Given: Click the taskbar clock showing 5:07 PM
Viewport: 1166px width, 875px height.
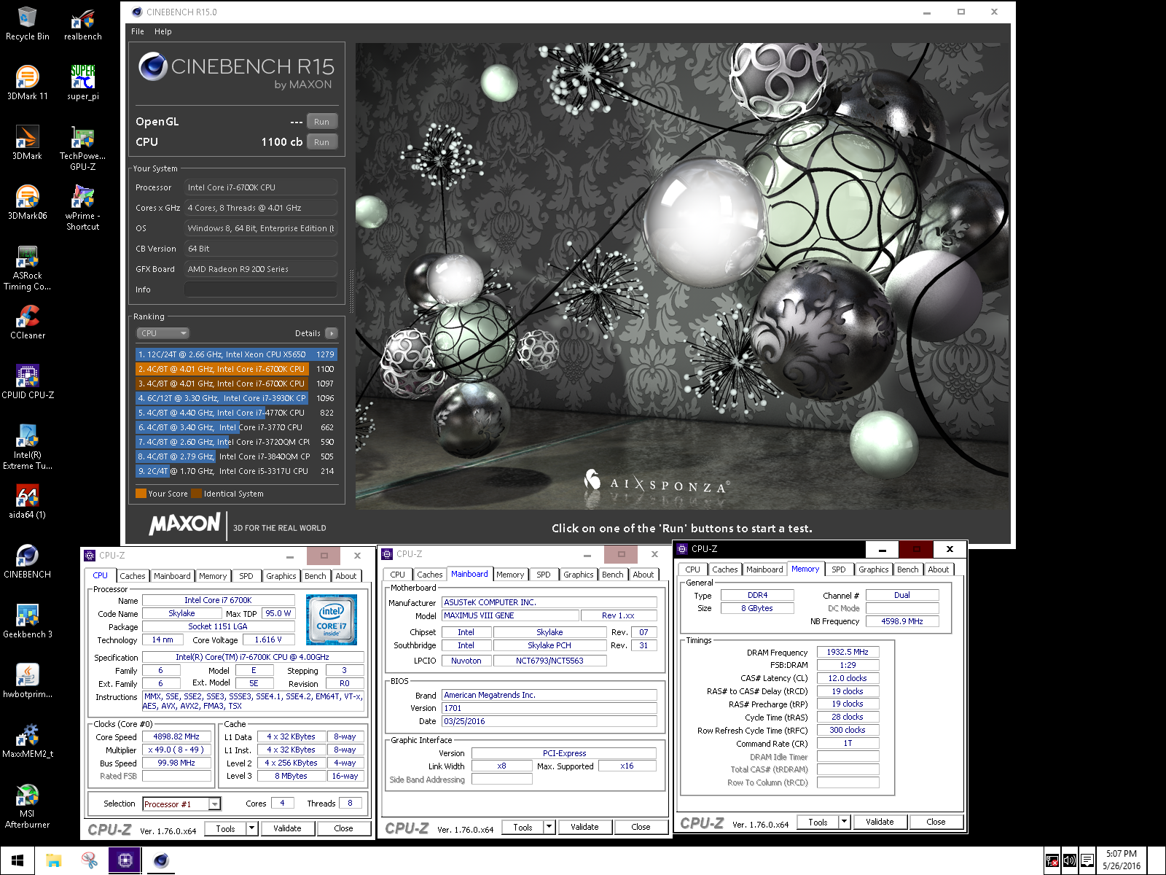Looking at the screenshot, I should click(x=1122, y=860).
